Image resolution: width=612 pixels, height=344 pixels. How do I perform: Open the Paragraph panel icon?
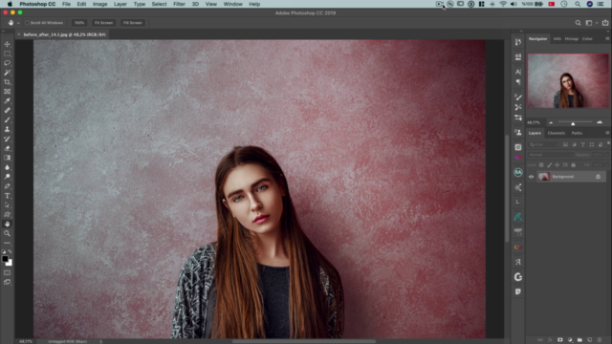[518, 82]
